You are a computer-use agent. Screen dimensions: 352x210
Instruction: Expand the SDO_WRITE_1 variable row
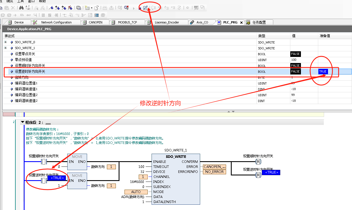click(5, 48)
